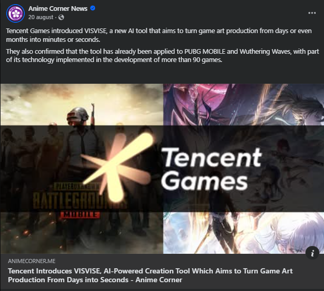The image size is (324, 291).
Task: Click the Tencent Games logo text
Action: (x=211, y=169)
